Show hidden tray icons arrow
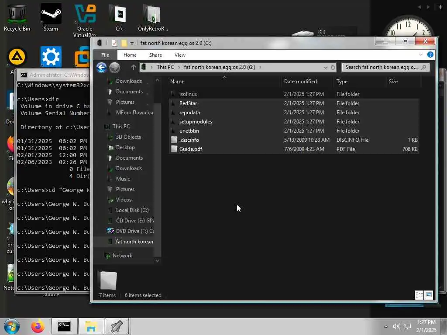 tap(386, 326)
